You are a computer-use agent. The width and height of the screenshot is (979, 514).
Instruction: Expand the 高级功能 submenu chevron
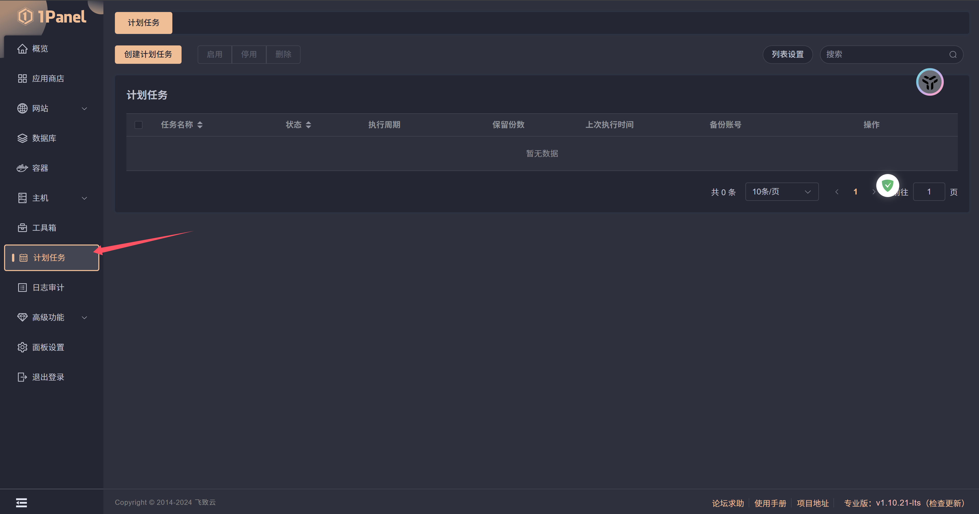(x=84, y=317)
